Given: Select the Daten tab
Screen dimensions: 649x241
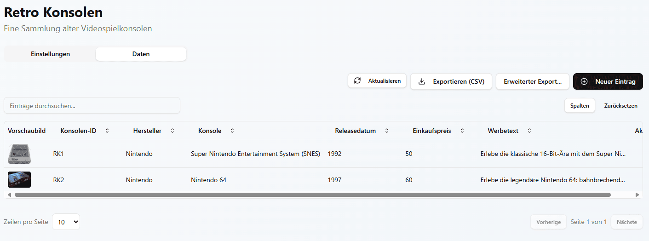Looking at the screenshot, I should (141, 54).
